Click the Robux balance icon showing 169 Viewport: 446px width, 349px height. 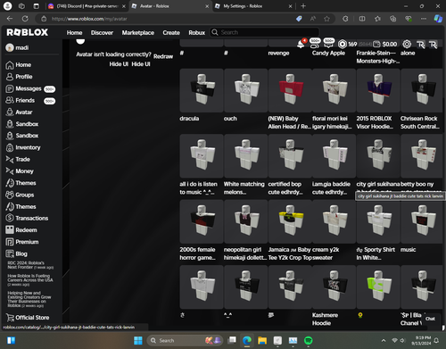coord(343,45)
